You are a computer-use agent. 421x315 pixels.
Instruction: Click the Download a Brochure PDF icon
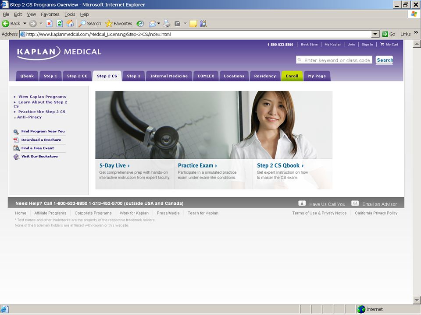(x=16, y=140)
